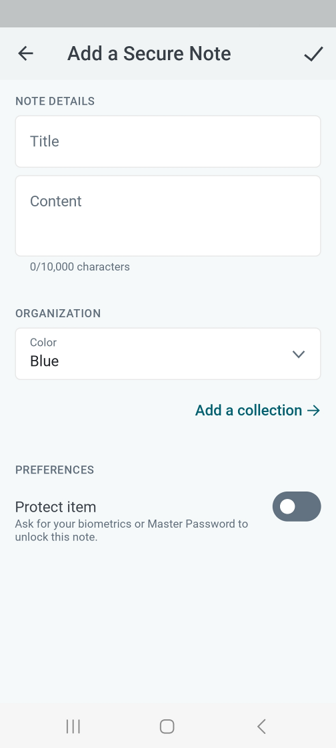Tap the Android system back chevron
Image resolution: width=336 pixels, height=748 pixels.
261,727
